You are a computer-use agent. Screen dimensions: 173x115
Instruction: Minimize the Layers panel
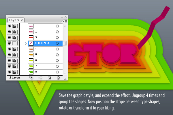[x=62, y=17]
